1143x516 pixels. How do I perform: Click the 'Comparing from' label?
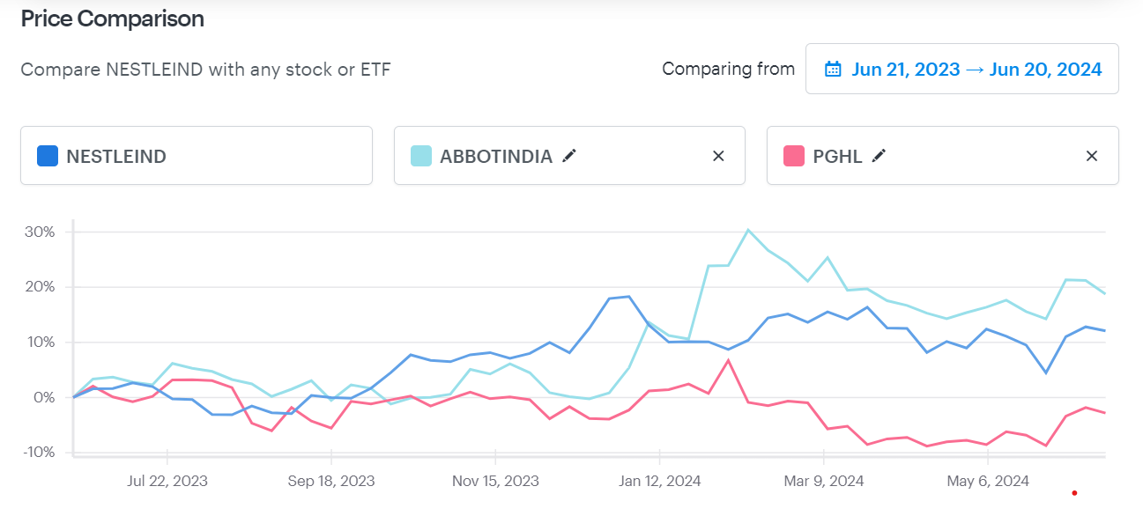click(x=728, y=69)
